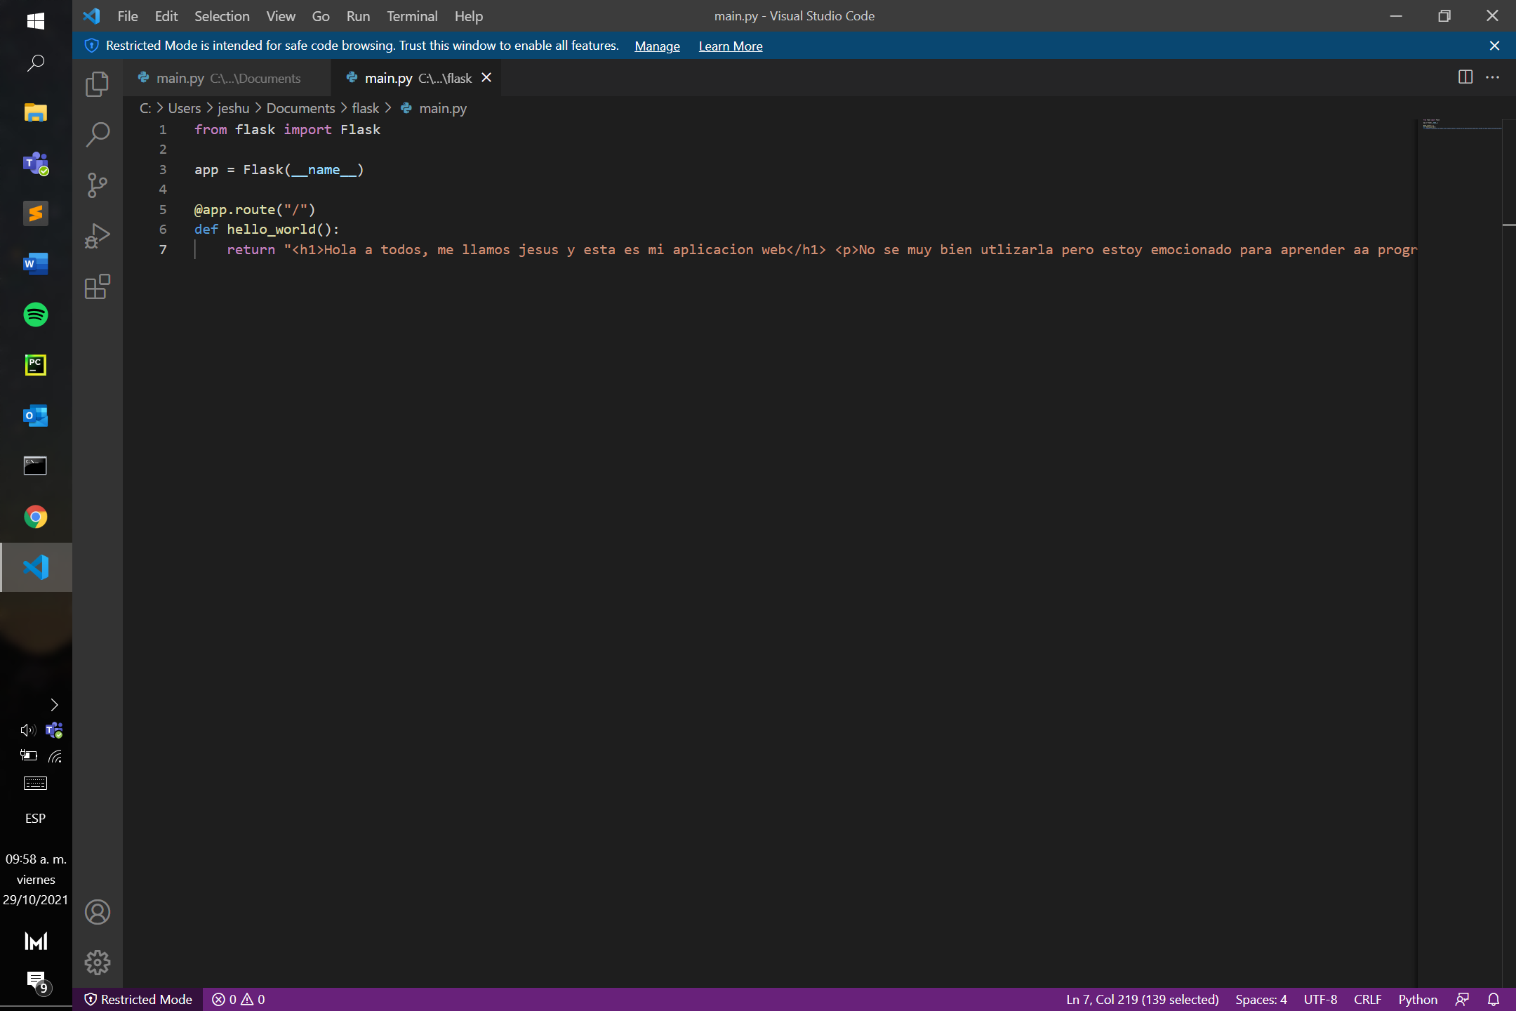Screen dimensions: 1516x1011
Task: Open Sublime Text from taskbar
Action: click(x=36, y=213)
